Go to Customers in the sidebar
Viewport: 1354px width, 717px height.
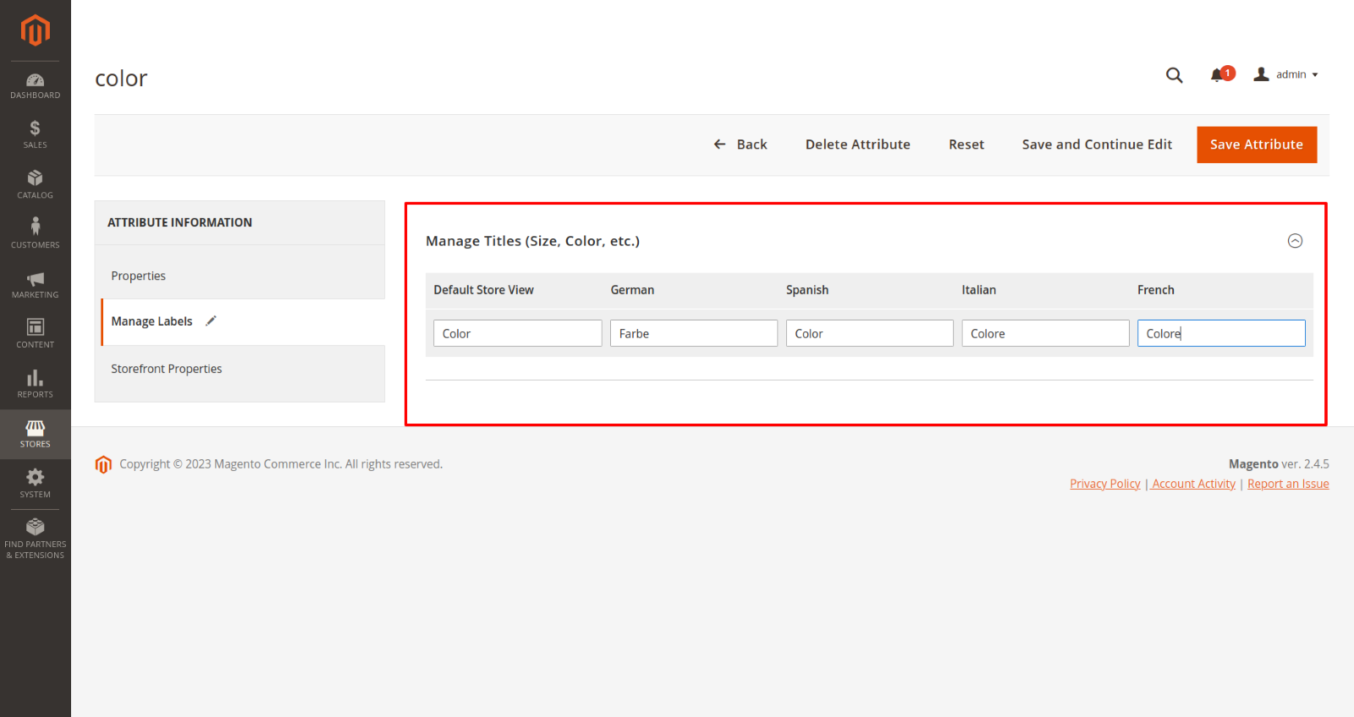pyautogui.click(x=35, y=233)
